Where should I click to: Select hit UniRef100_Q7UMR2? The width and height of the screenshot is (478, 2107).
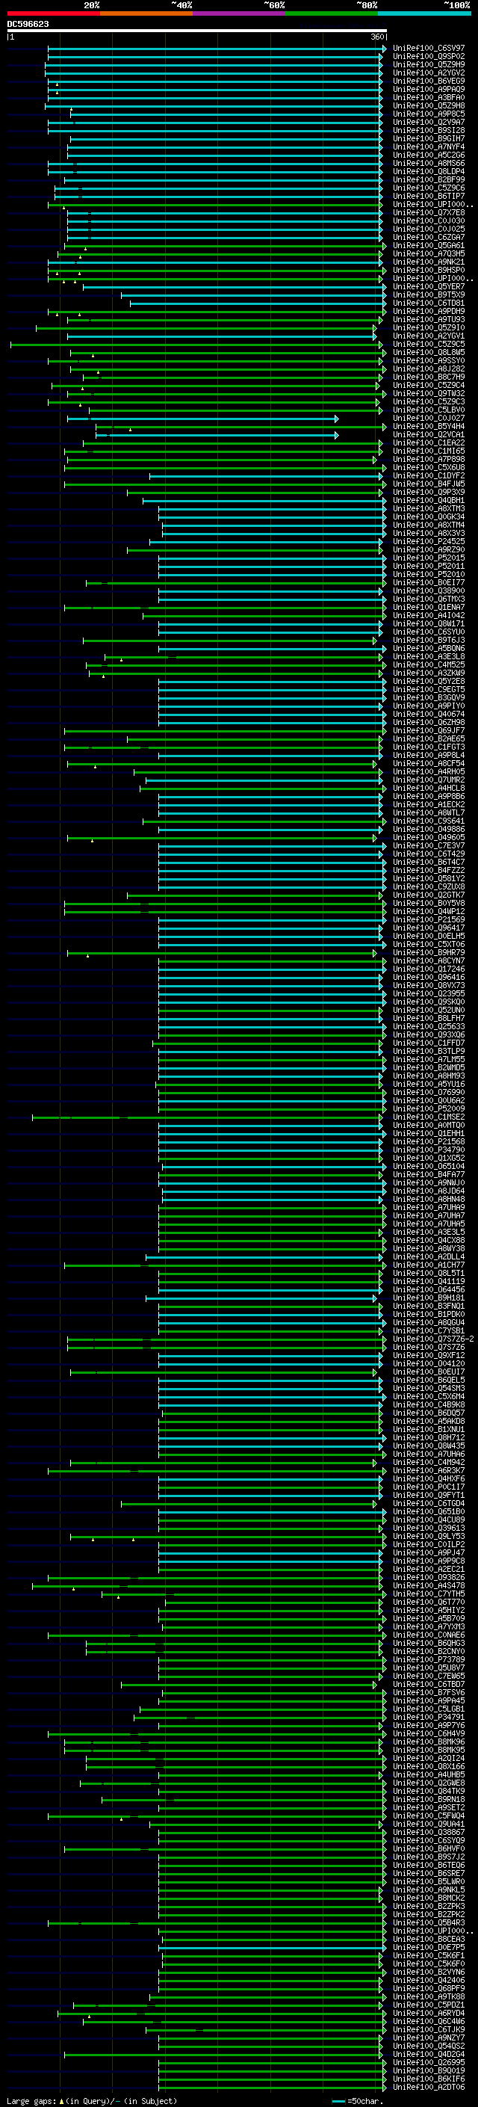tap(429, 780)
